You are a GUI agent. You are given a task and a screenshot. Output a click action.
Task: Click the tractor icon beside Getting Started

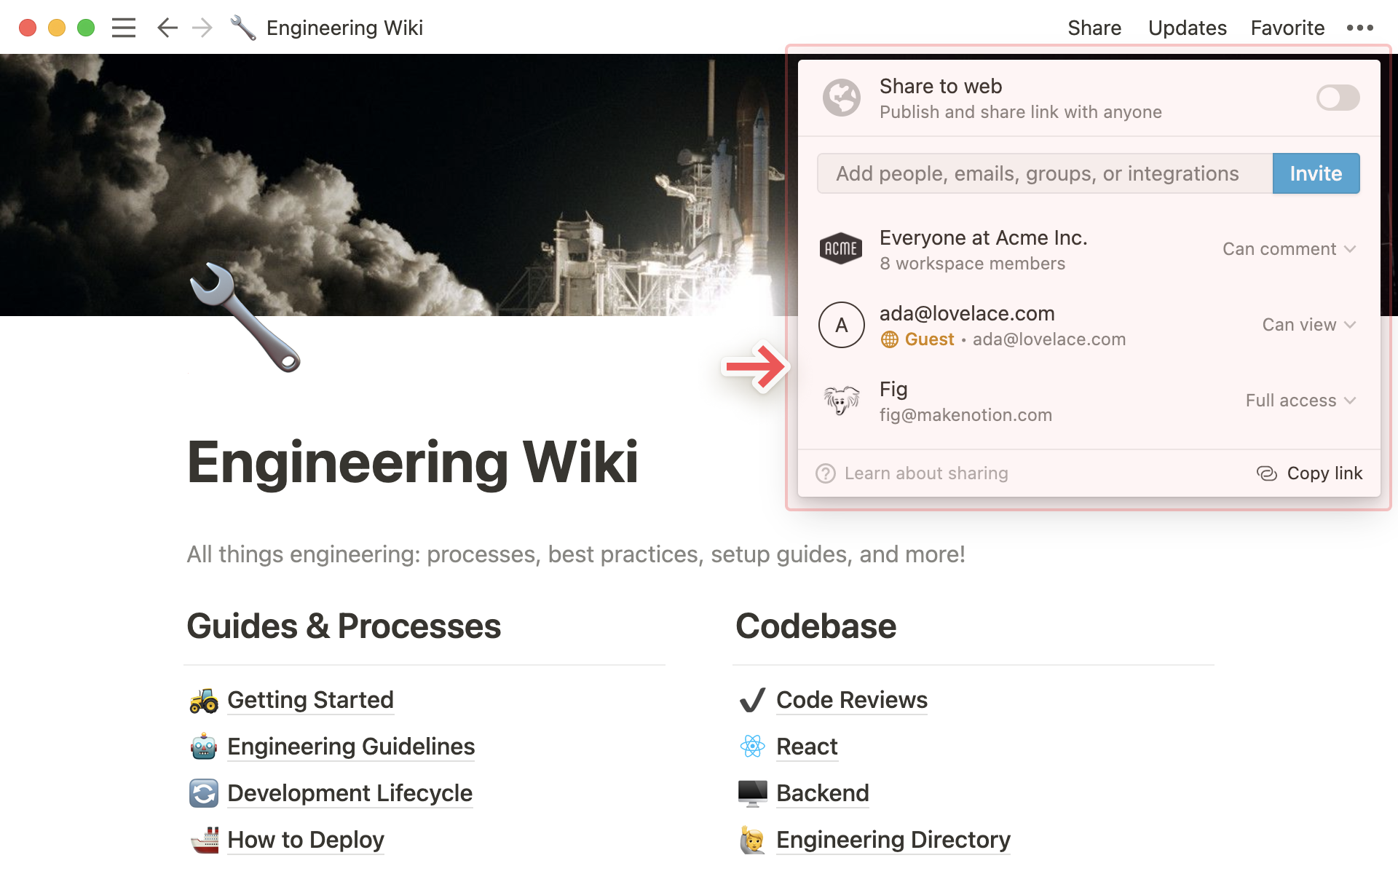tap(202, 701)
